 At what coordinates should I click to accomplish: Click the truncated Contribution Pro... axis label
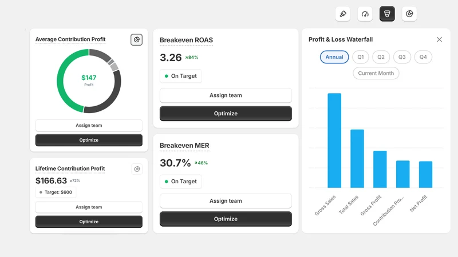[389, 210]
